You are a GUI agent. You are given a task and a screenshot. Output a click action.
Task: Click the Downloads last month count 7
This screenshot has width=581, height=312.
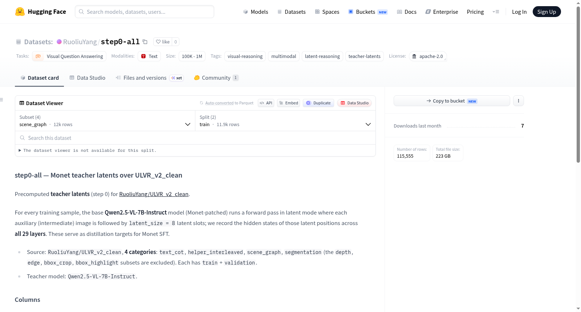[523, 126]
